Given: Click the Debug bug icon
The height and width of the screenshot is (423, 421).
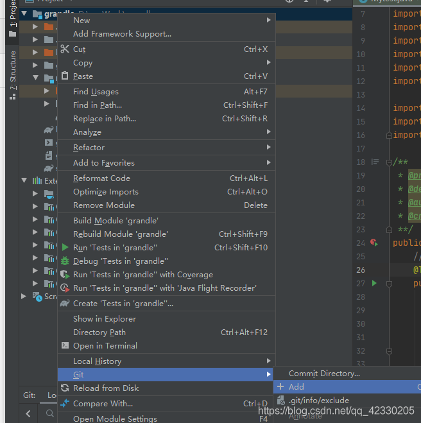Looking at the screenshot, I should [65, 261].
